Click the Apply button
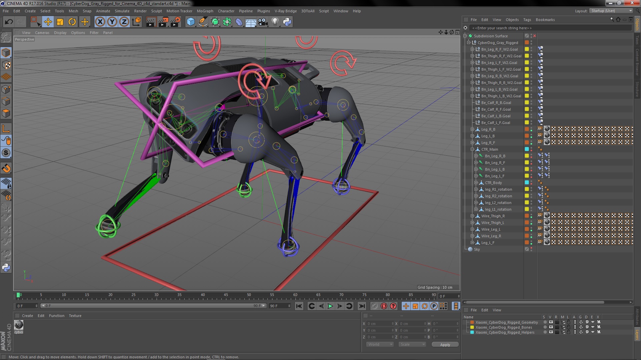 click(x=445, y=344)
